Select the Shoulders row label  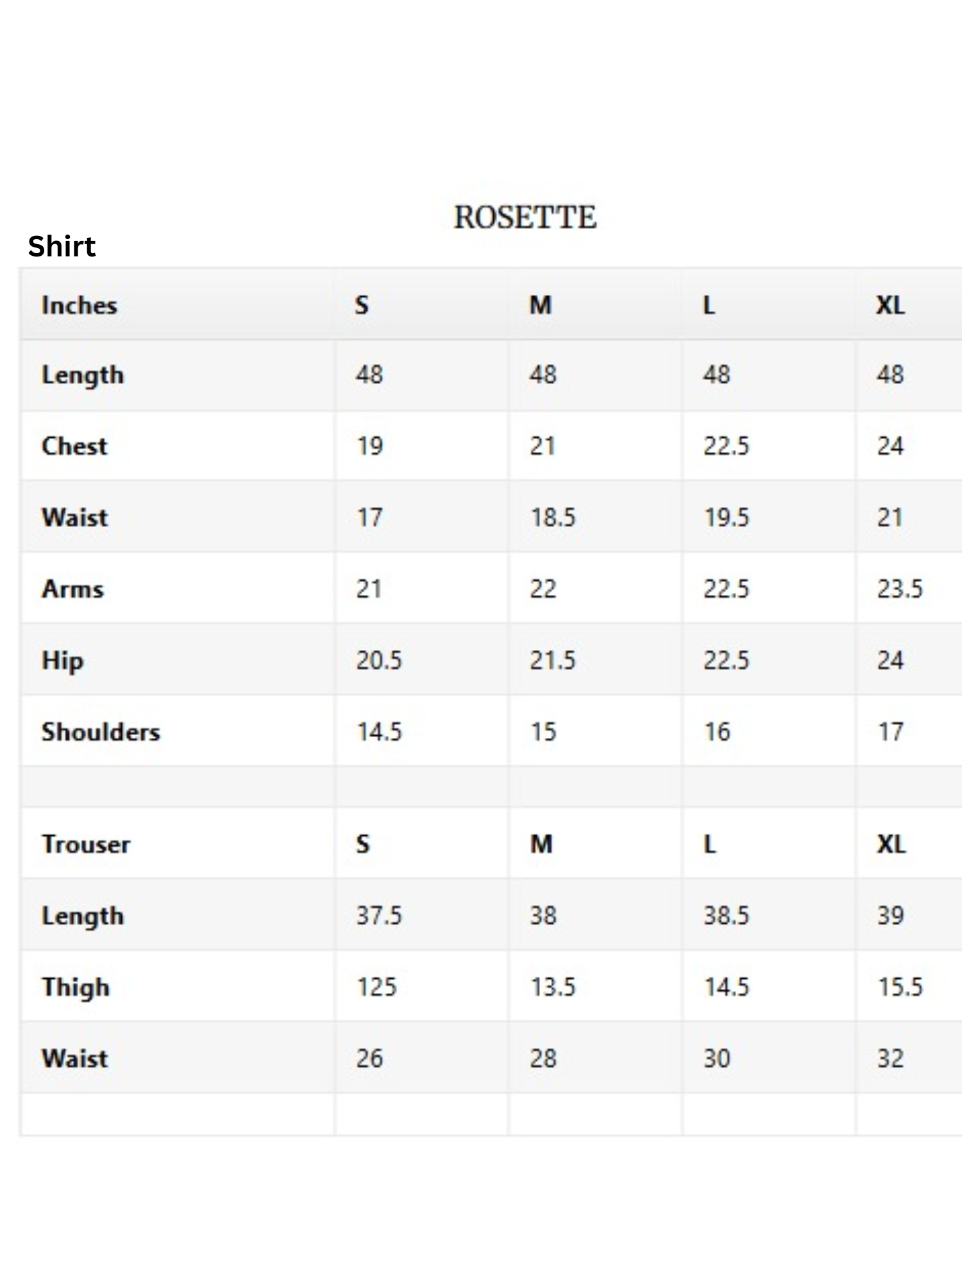tap(101, 732)
